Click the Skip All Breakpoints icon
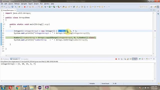 15,7
